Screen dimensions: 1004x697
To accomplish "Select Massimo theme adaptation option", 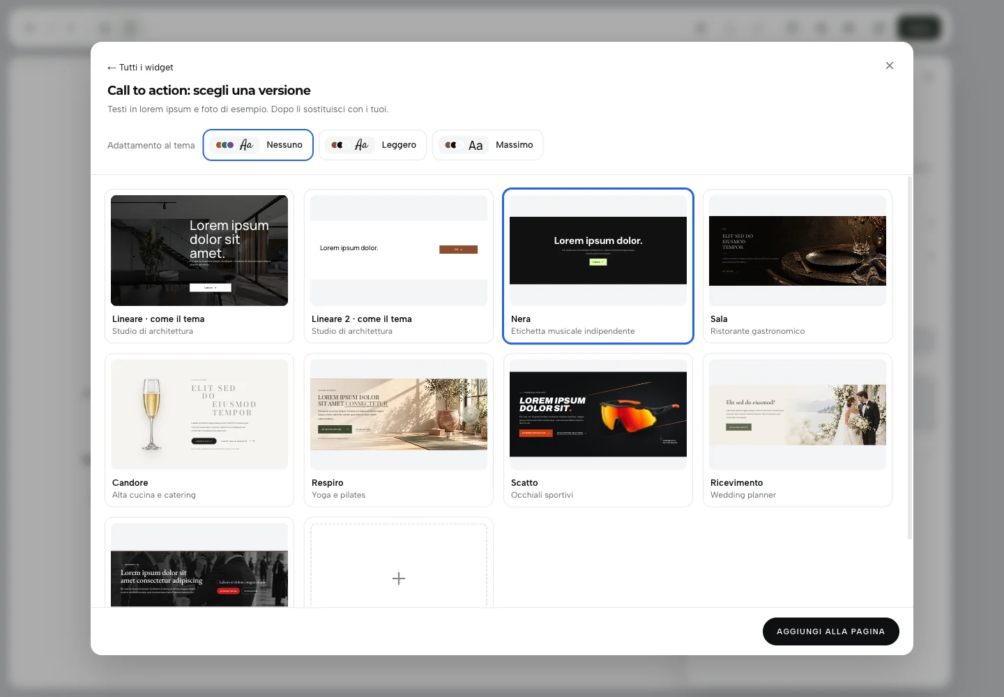I will (487, 145).
